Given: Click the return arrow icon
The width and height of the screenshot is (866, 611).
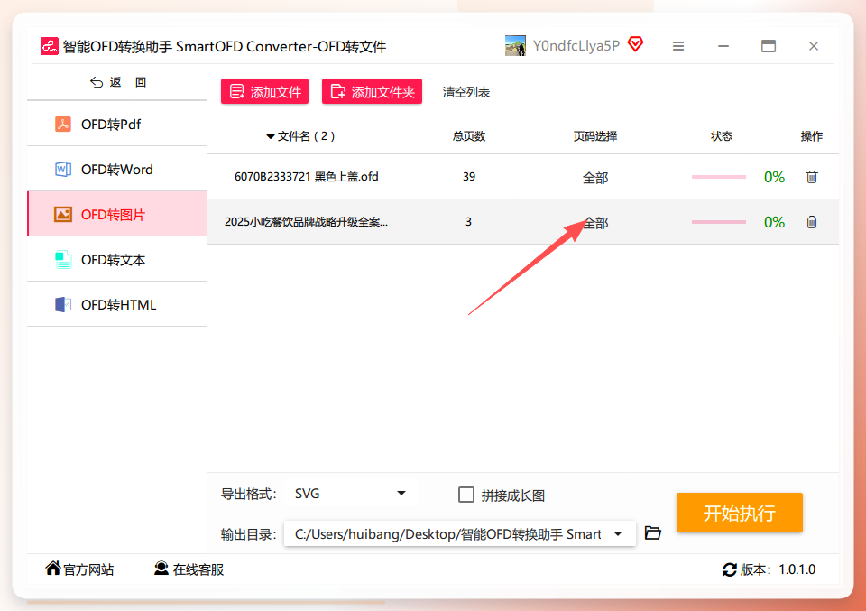Looking at the screenshot, I should pos(97,82).
